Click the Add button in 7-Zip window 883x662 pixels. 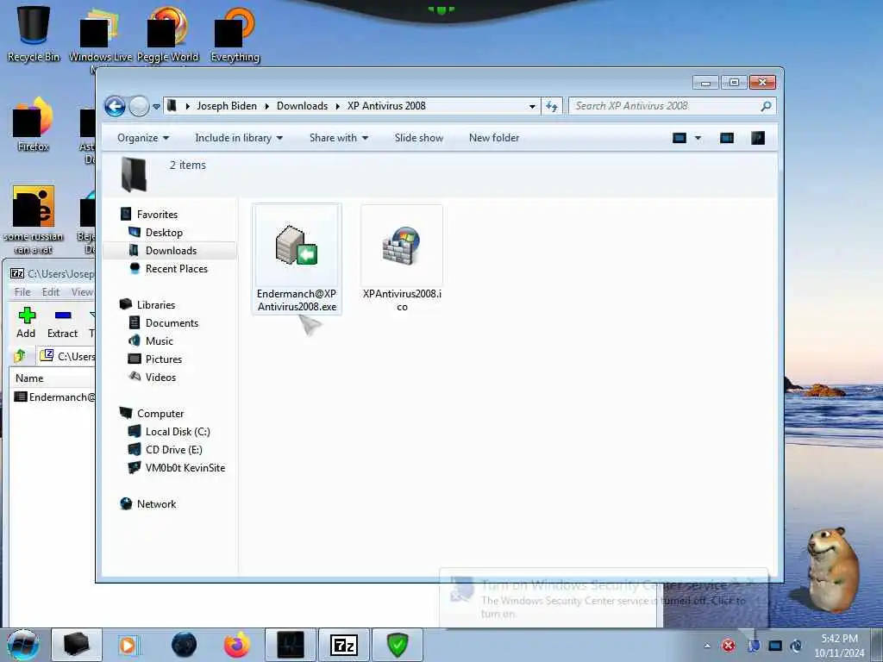tap(26, 323)
